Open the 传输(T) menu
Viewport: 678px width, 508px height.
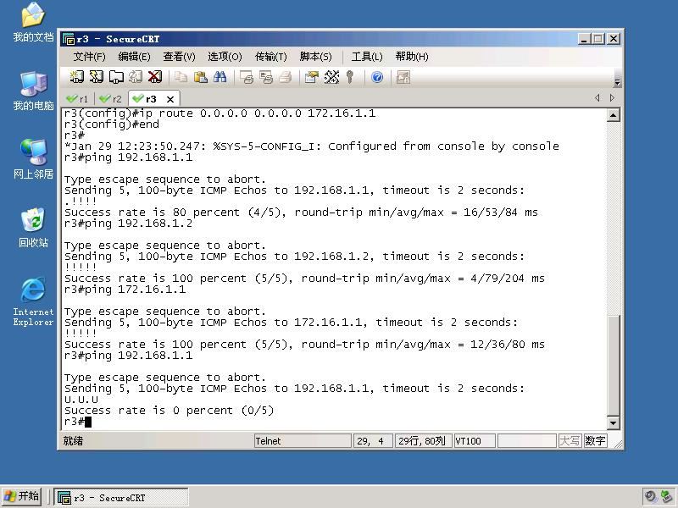tap(270, 57)
